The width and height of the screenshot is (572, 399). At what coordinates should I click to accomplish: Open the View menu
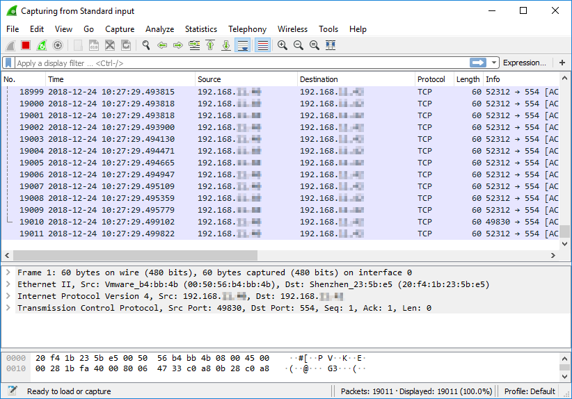click(x=63, y=29)
